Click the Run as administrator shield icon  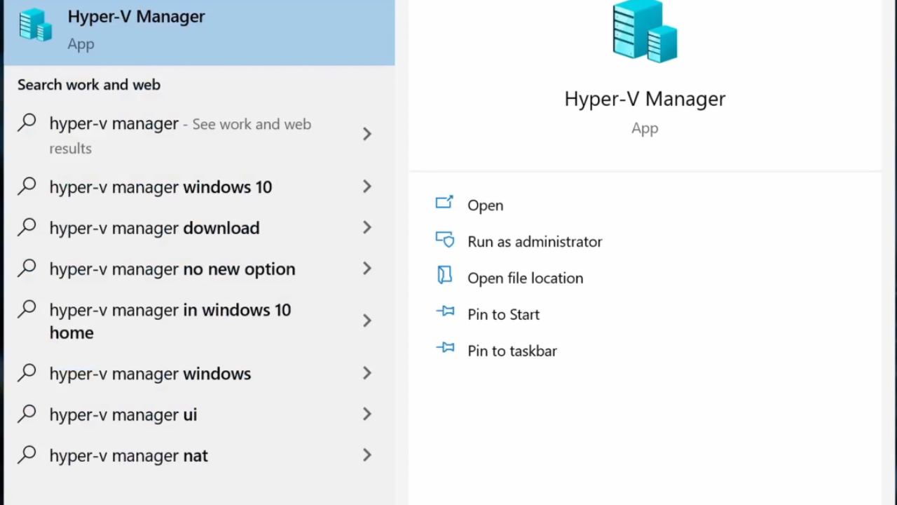[444, 240]
